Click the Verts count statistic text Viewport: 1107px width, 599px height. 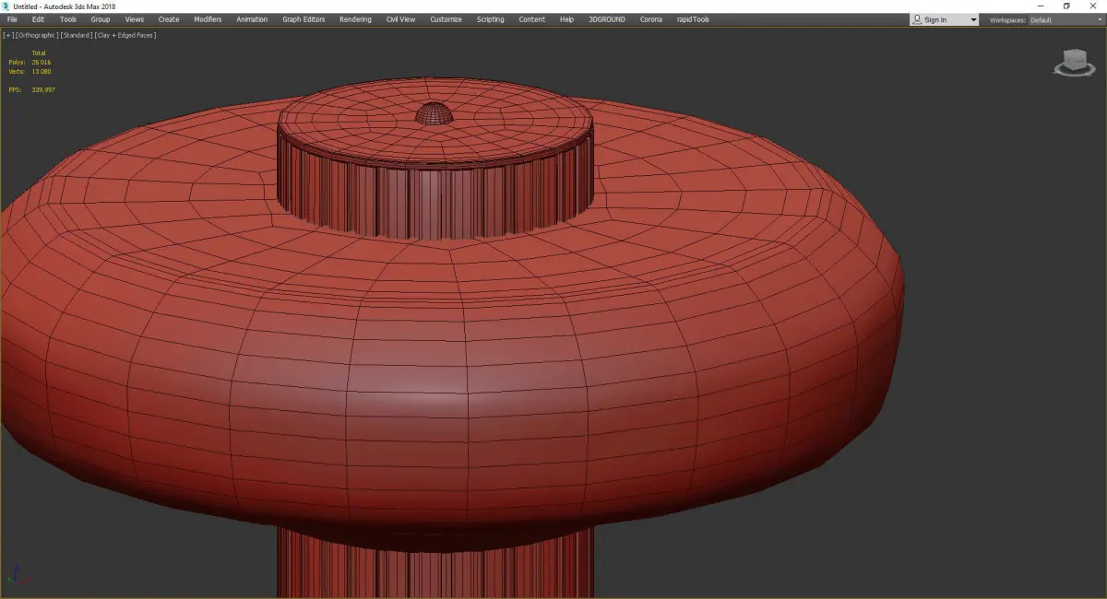pyautogui.click(x=31, y=71)
